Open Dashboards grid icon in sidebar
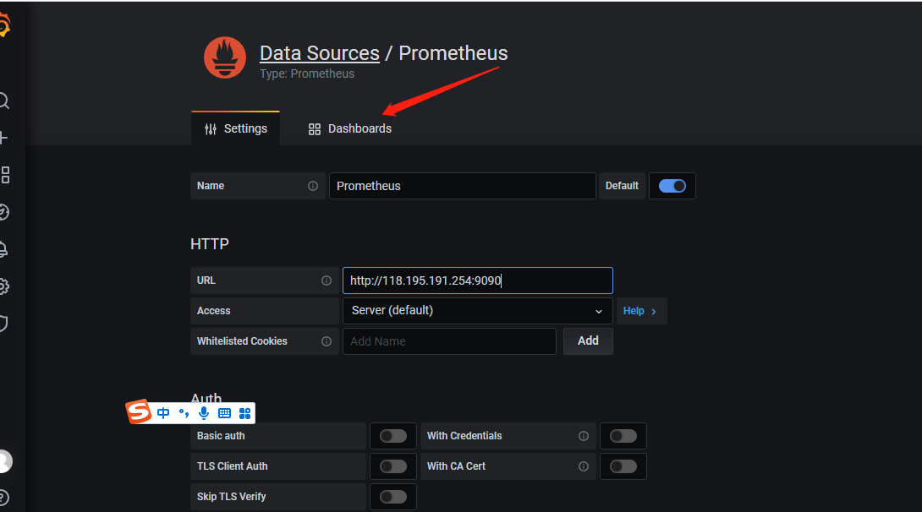The height and width of the screenshot is (512, 922). (x=5, y=175)
